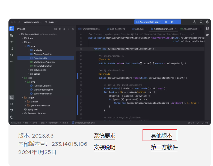Image resolution: width=213 pixels, height=166 pixels.
Task: Open the Run tool window icon
Action: point(12,104)
